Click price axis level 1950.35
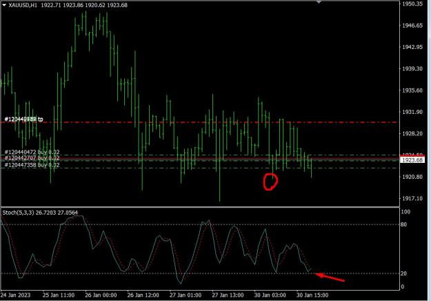The height and width of the screenshot is (301, 431). pos(412,4)
